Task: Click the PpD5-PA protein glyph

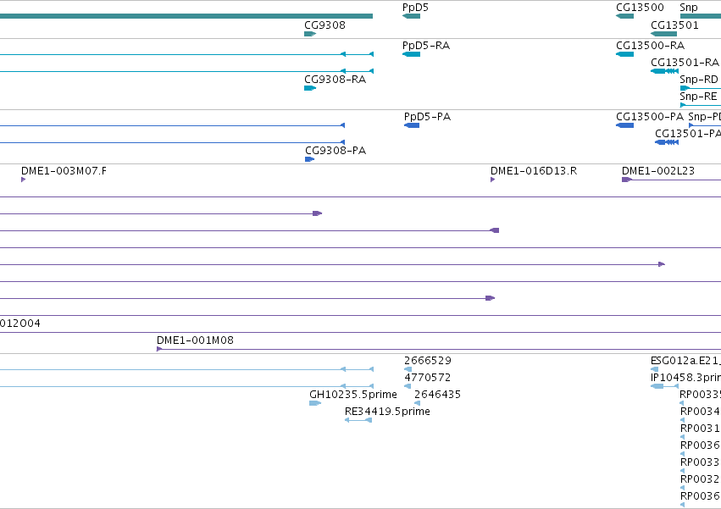Action: click(x=412, y=125)
